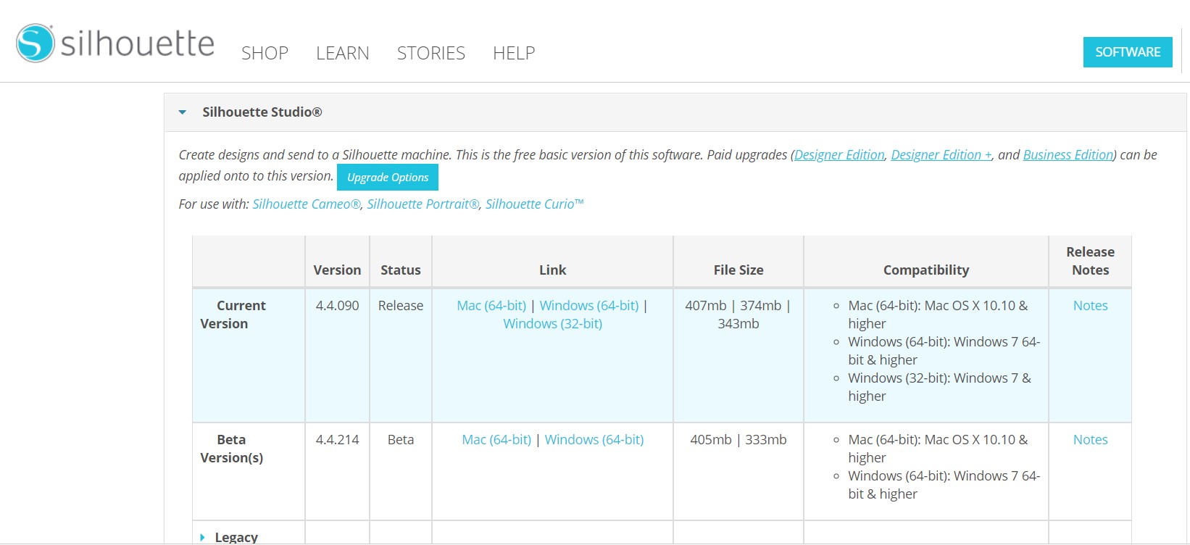
Task: Follow the Designer Edition + link
Action: coord(941,155)
